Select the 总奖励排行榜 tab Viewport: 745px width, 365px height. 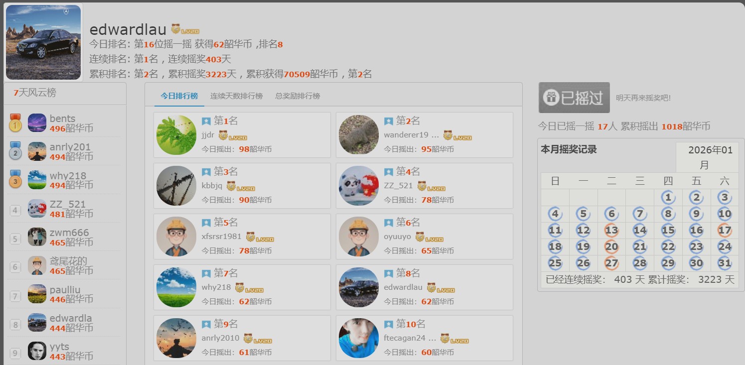298,96
